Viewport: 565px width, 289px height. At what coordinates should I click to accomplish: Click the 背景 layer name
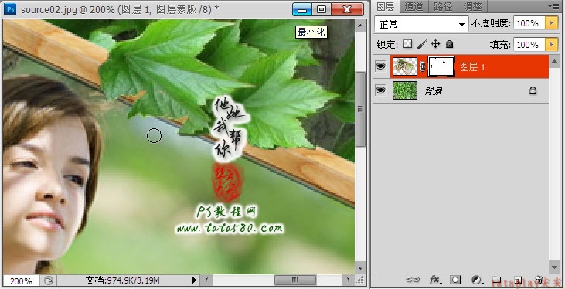tap(434, 91)
